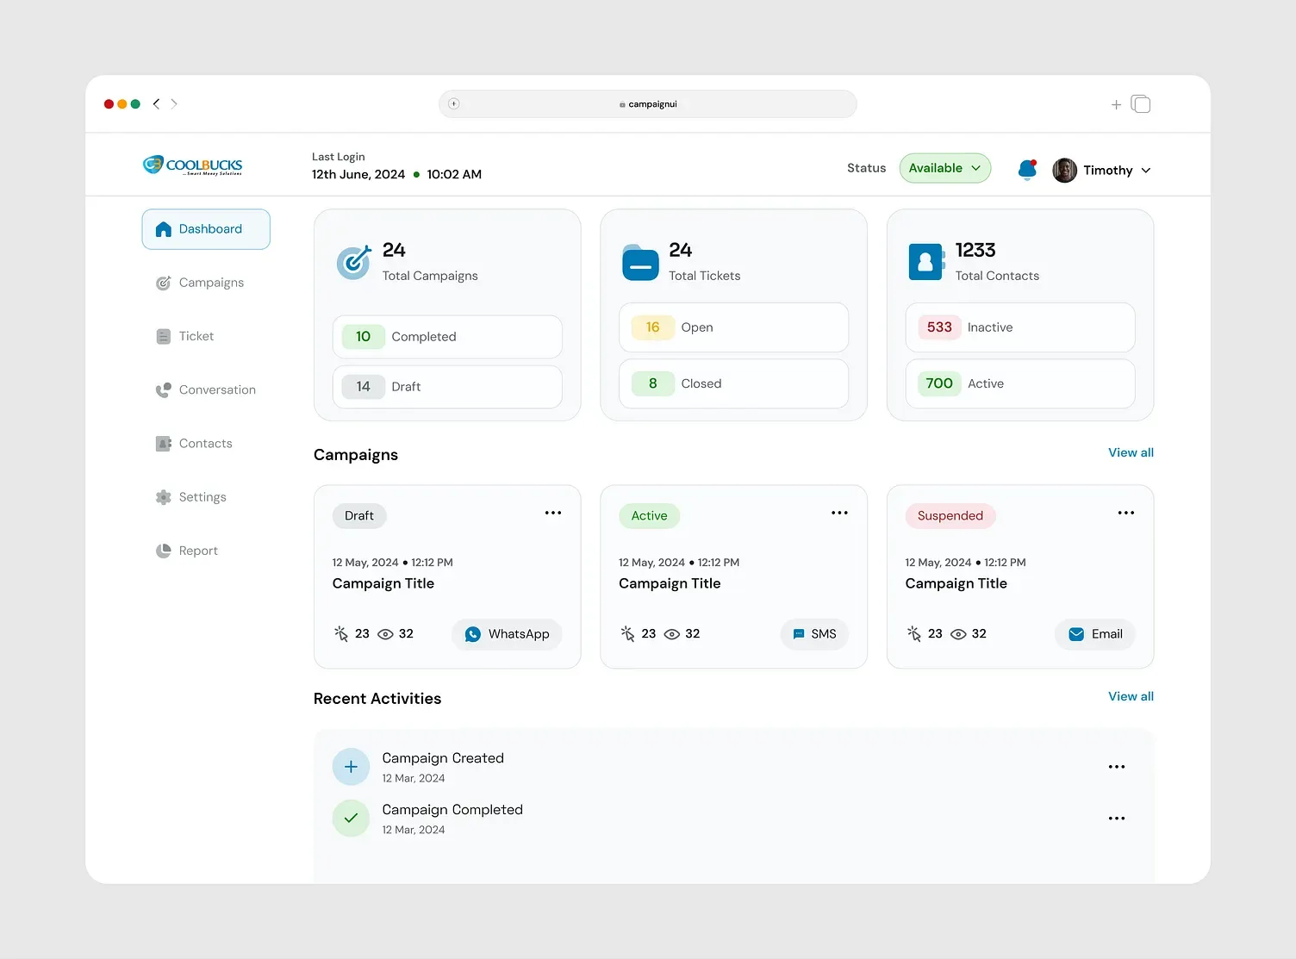Open Campaign Title on the Draft card

(x=383, y=583)
